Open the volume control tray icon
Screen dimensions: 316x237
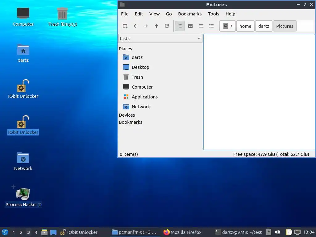tap(277, 232)
